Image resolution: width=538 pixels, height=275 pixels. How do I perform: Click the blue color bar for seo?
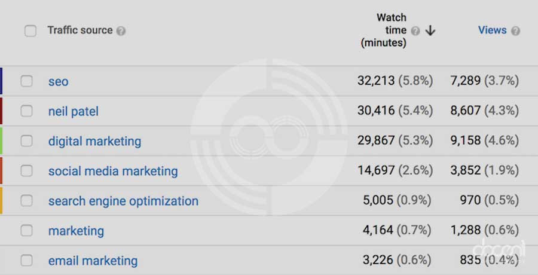(1, 81)
